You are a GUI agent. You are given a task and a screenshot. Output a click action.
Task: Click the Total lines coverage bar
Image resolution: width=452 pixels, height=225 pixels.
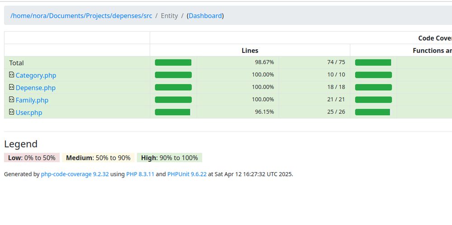[173, 62]
